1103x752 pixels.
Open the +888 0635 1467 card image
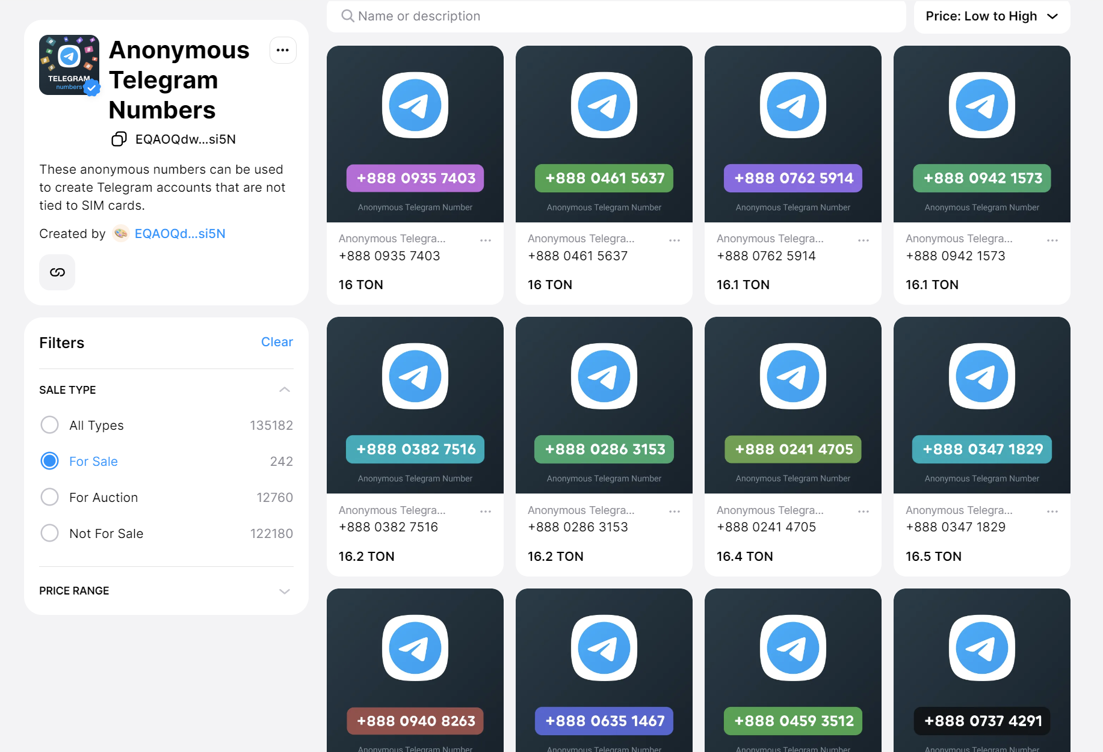pos(604,670)
